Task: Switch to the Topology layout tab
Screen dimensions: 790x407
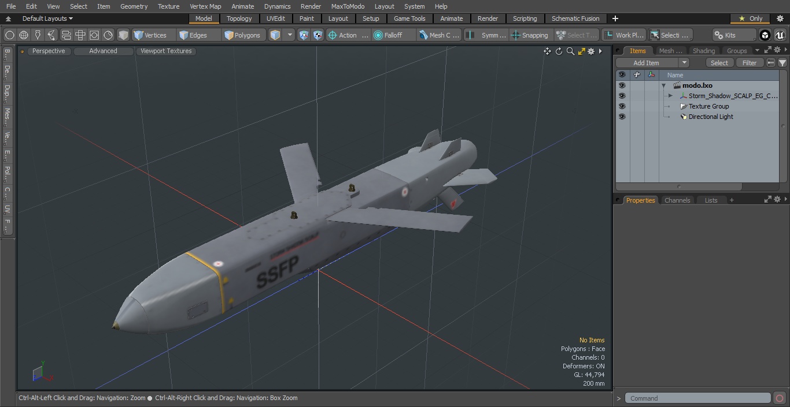Action: [x=239, y=18]
